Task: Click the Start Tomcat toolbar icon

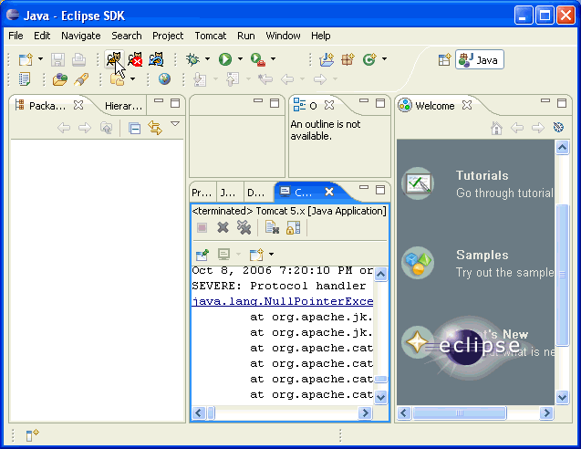Action: pyautogui.click(x=114, y=59)
